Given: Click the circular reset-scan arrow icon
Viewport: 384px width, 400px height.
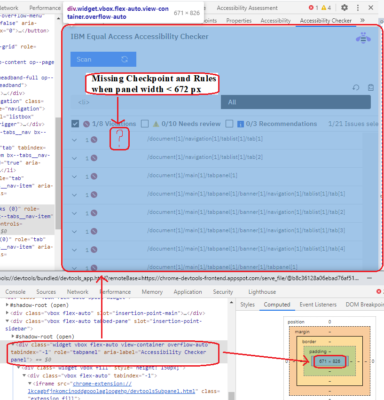Looking at the screenshot, I should [356, 87].
